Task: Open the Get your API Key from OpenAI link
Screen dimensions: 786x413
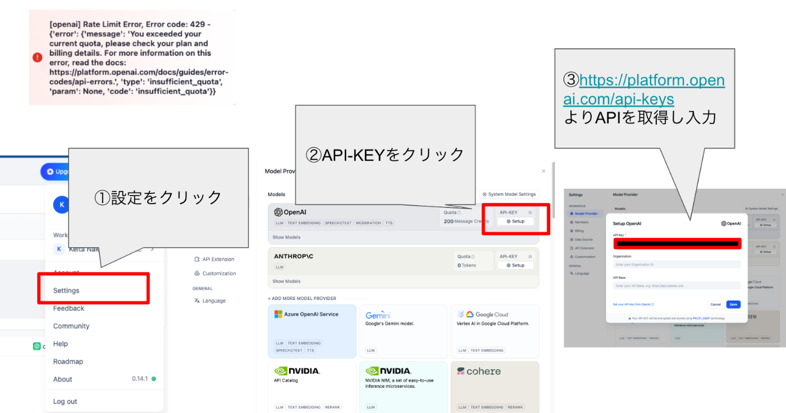Action: tap(633, 304)
